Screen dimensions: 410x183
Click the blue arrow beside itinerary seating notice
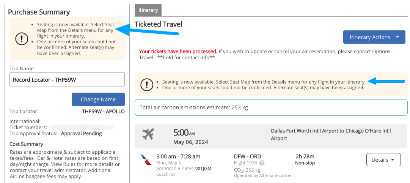[x=387, y=81]
